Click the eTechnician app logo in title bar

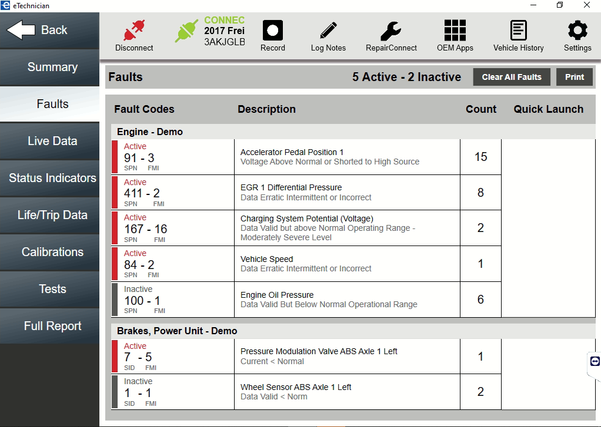click(x=5, y=5)
